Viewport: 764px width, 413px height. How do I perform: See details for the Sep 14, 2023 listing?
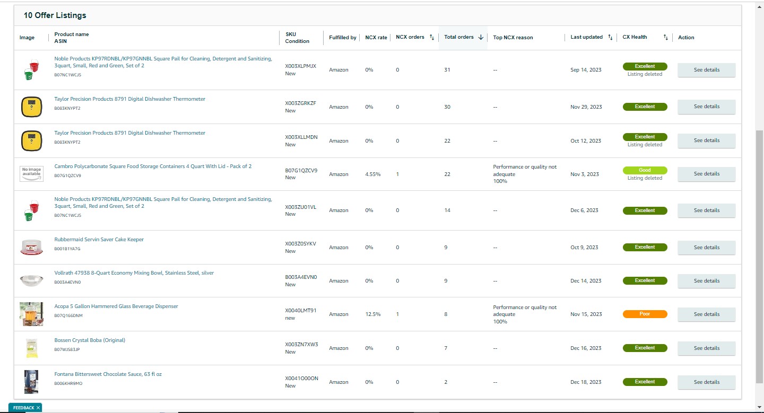point(707,70)
